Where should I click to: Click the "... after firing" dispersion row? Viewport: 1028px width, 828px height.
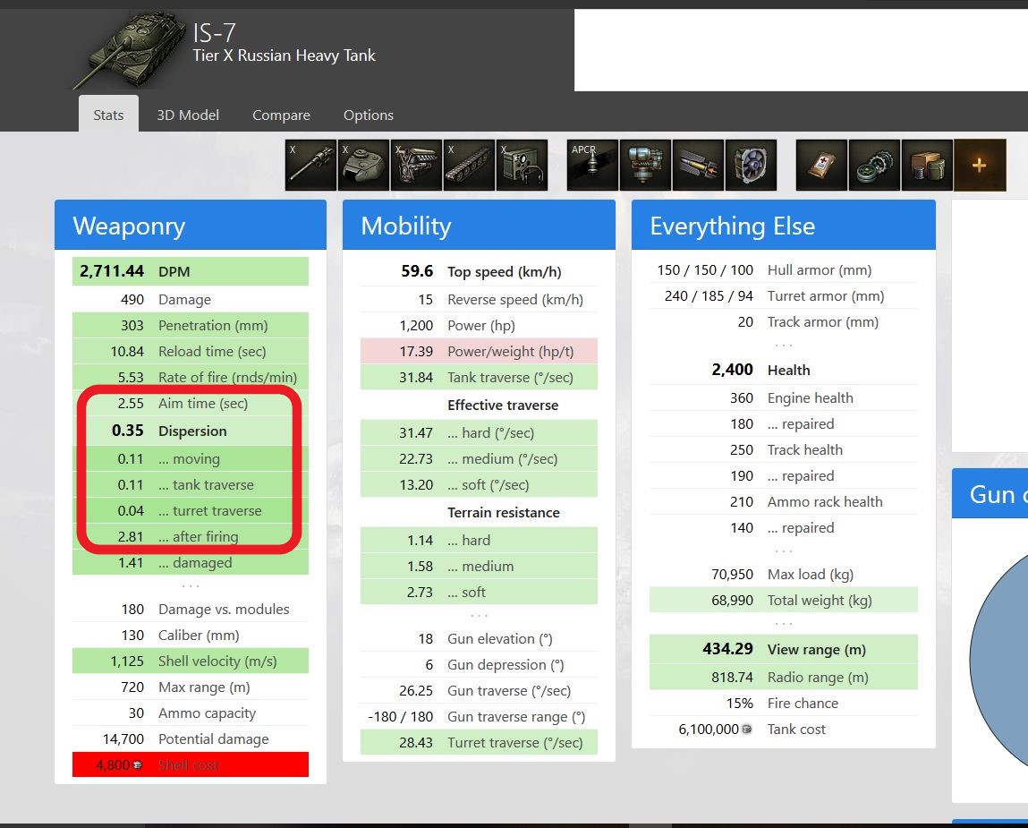(191, 537)
